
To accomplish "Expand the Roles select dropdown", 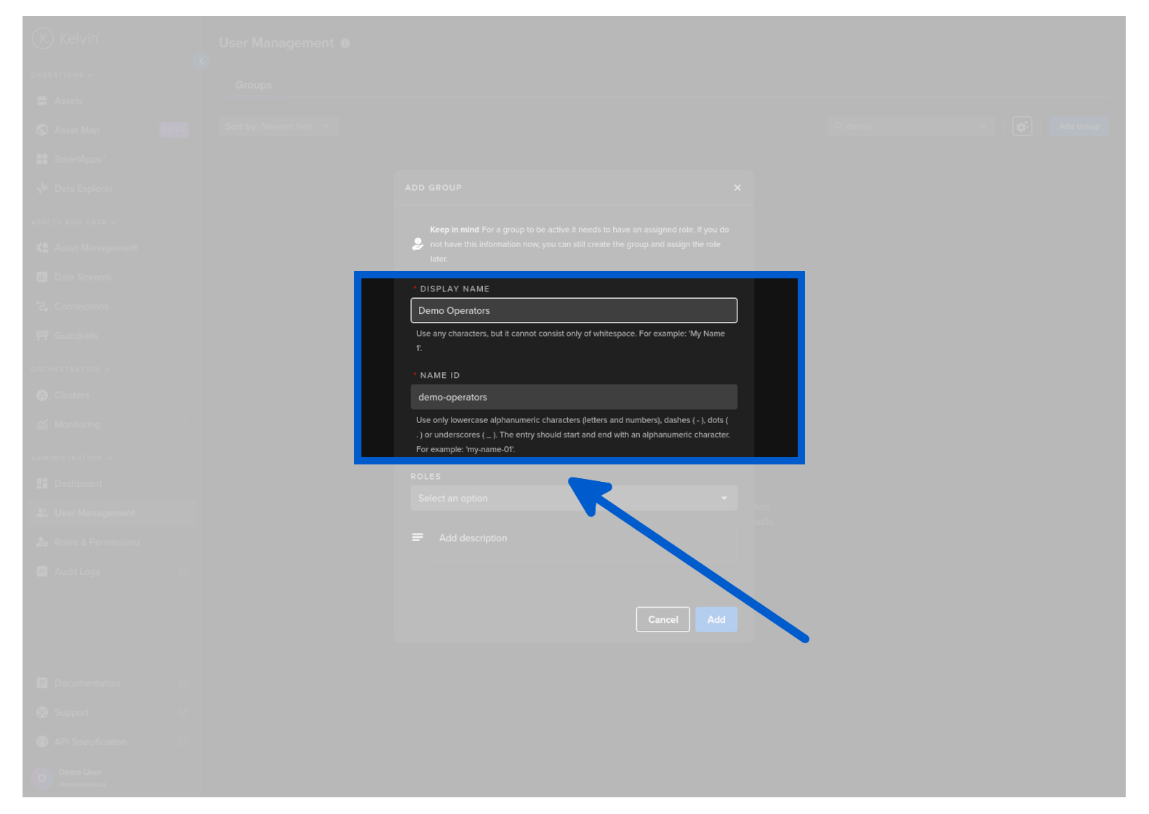I will pyautogui.click(x=573, y=499).
